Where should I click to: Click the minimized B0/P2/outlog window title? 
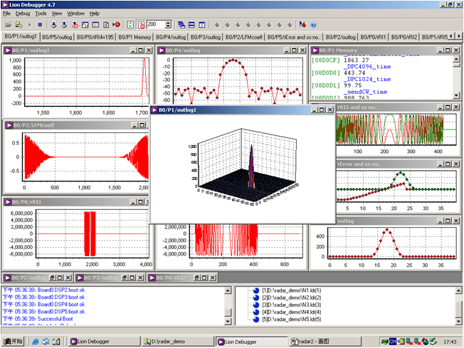(x=28, y=278)
